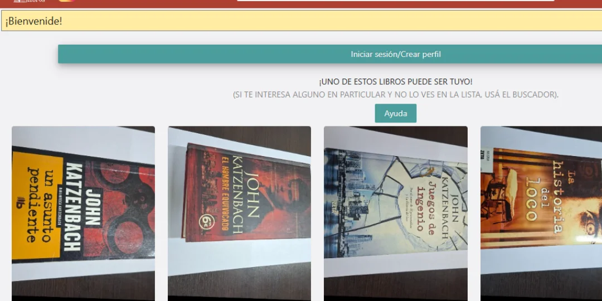Click the heading 'Uno de estos libros puede ser tuyo'
The width and height of the screenshot is (602, 301).
click(395, 81)
